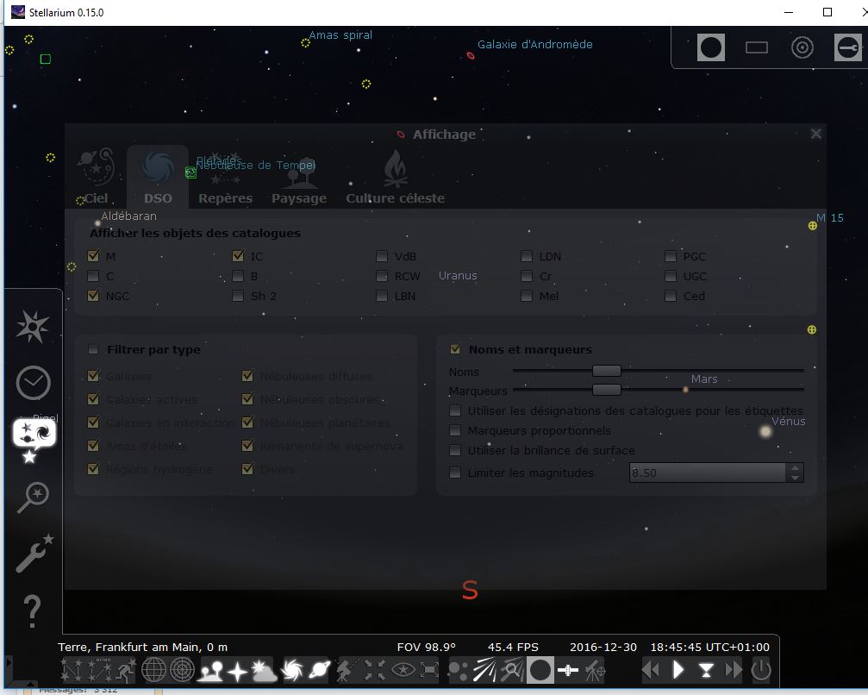Set normal time rate play button

(x=678, y=670)
